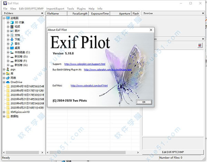Open the colorpilot support.html link
Image resolution: width=207 pixels, height=162 pixels.
tap(85, 64)
